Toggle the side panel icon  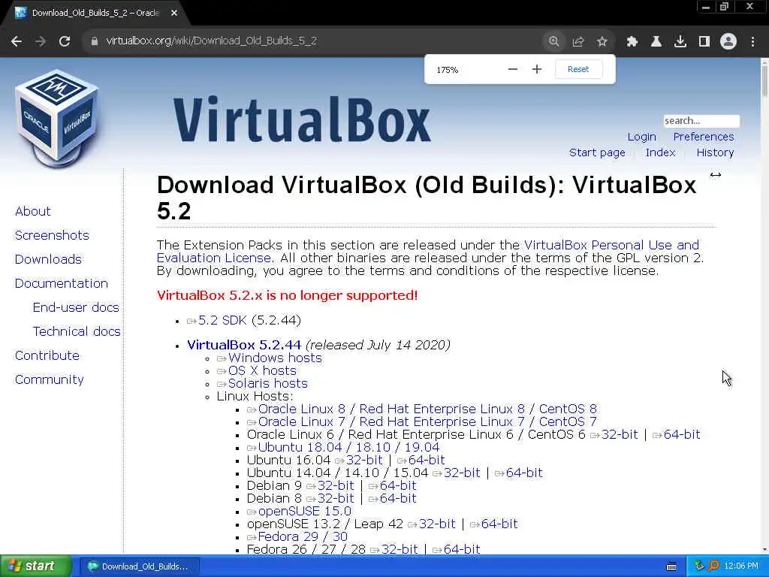[704, 41]
